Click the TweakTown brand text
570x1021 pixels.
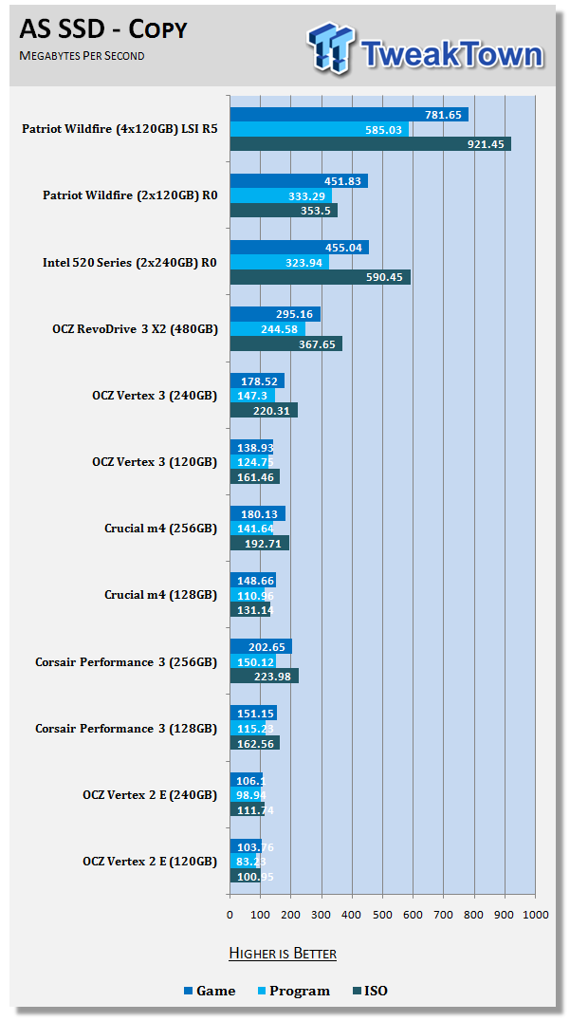(x=451, y=53)
